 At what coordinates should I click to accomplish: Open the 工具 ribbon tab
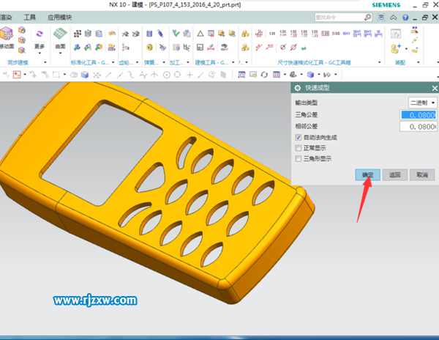[30, 18]
